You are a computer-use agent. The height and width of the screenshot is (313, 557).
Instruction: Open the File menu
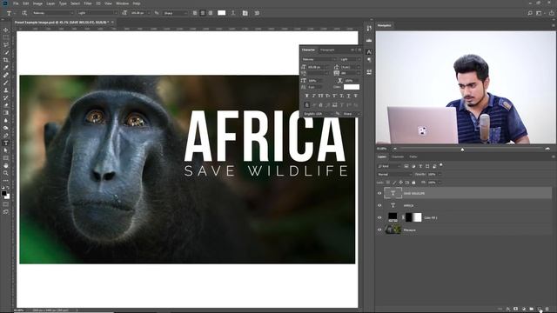click(16, 3)
